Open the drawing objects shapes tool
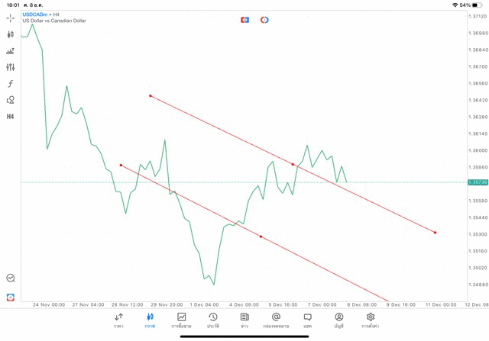This screenshot has width=489, height=341. [x=10, y=100]
